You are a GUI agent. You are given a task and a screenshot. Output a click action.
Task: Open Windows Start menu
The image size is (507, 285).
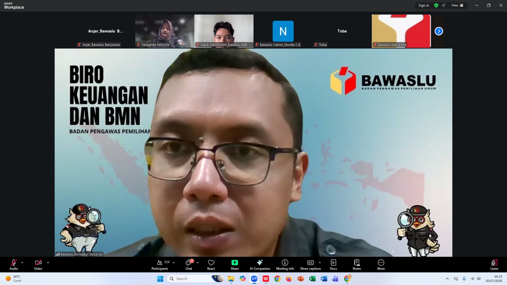[x=160, y=279]
